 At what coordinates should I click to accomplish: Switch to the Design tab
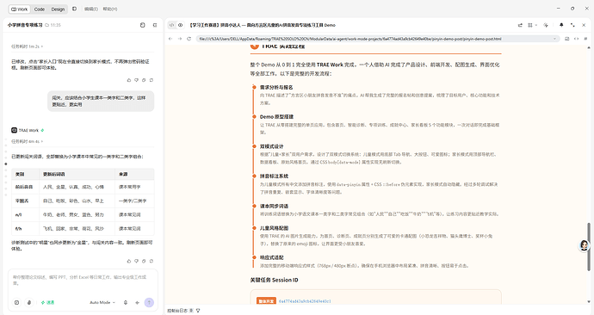click(x=58, y=9)
